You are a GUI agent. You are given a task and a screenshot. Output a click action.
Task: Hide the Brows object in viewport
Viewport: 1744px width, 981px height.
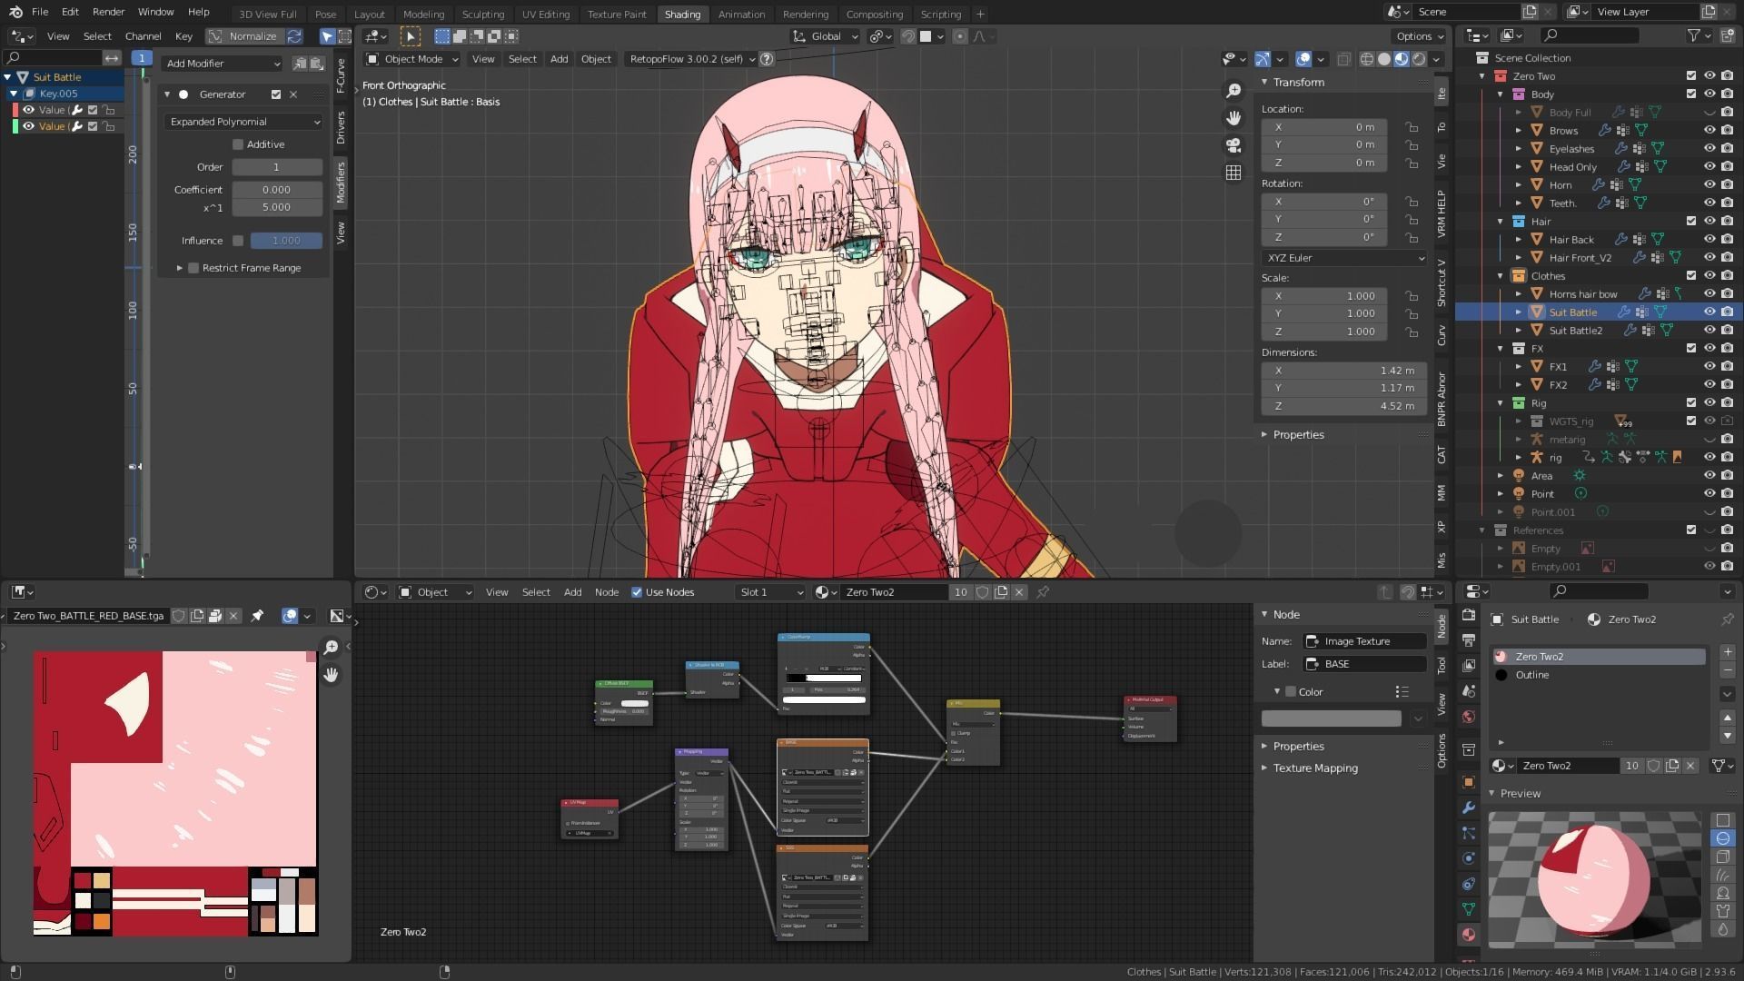tap(1709, 131)
